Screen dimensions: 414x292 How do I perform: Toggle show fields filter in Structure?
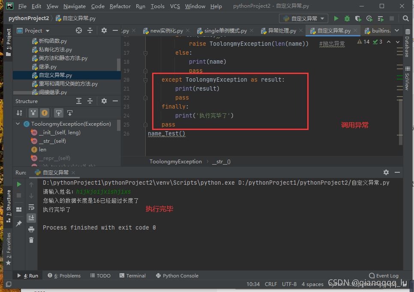45,113
